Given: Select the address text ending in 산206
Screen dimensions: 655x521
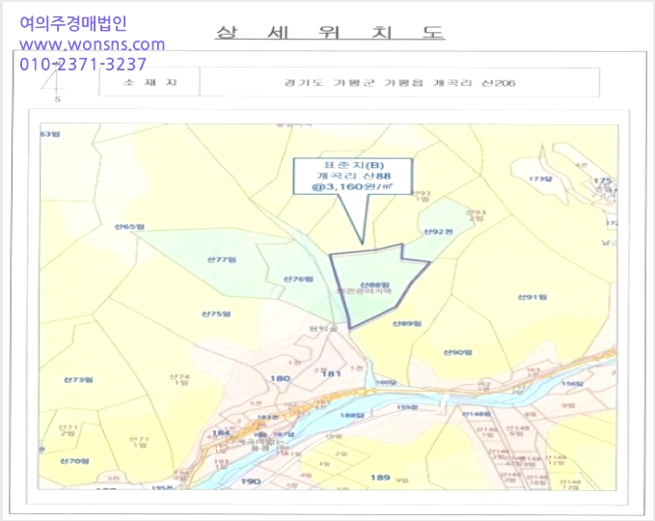Looking at the screenshot, I should (x=399, y=83).
